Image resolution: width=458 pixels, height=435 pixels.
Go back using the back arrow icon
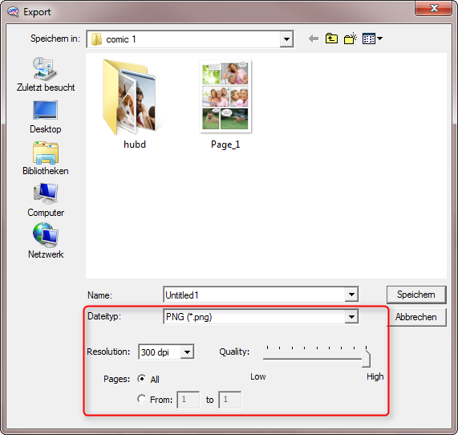(314, 39)
